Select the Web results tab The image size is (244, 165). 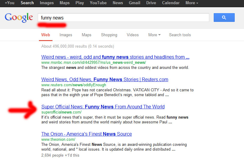pos(46,35)
